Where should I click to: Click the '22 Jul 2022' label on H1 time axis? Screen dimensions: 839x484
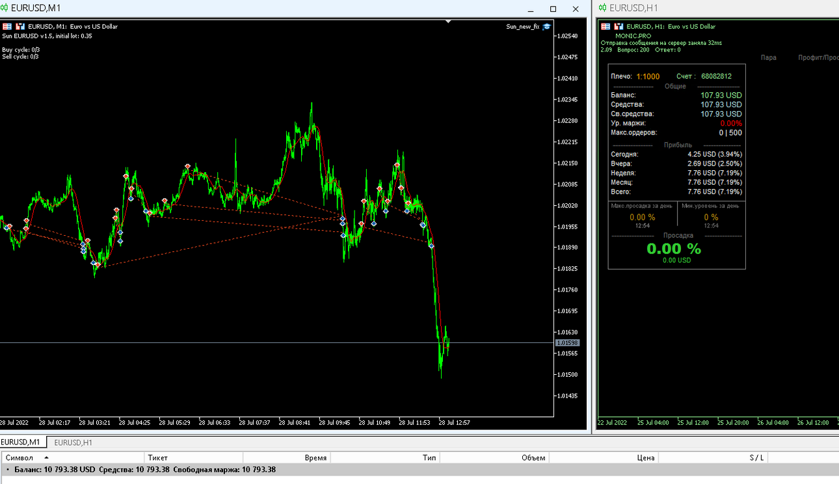[613, 422]
